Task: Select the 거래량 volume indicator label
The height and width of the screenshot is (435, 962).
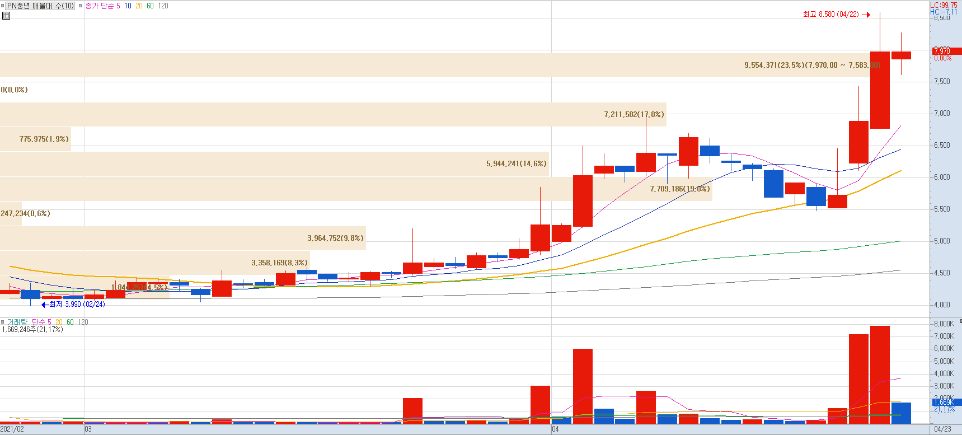Action: click(x=17, y=322)
